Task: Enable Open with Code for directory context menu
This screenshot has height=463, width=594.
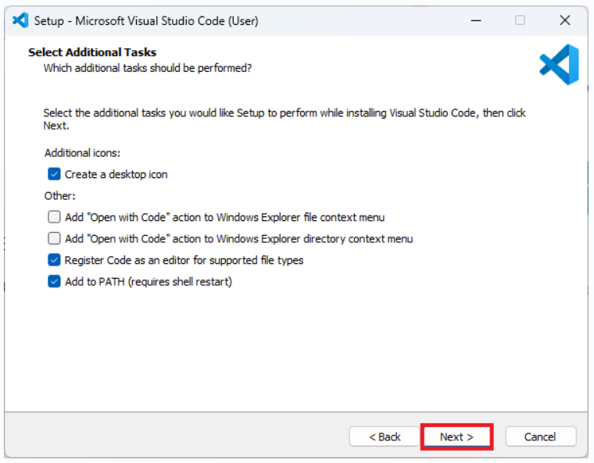Action: (54, 238)
